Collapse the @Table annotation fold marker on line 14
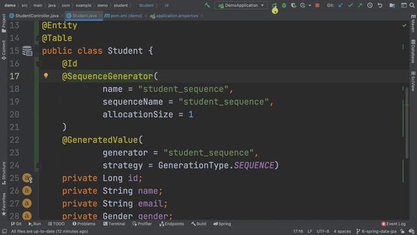Screen dimensions: 417x235 pyautogui.click(x=38, y=39)
